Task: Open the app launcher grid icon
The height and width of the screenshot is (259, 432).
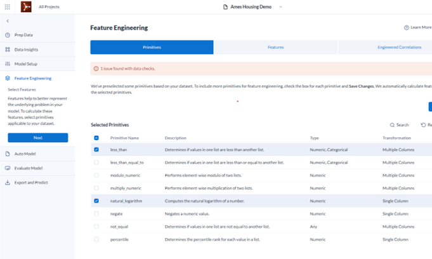Action: 8,6
